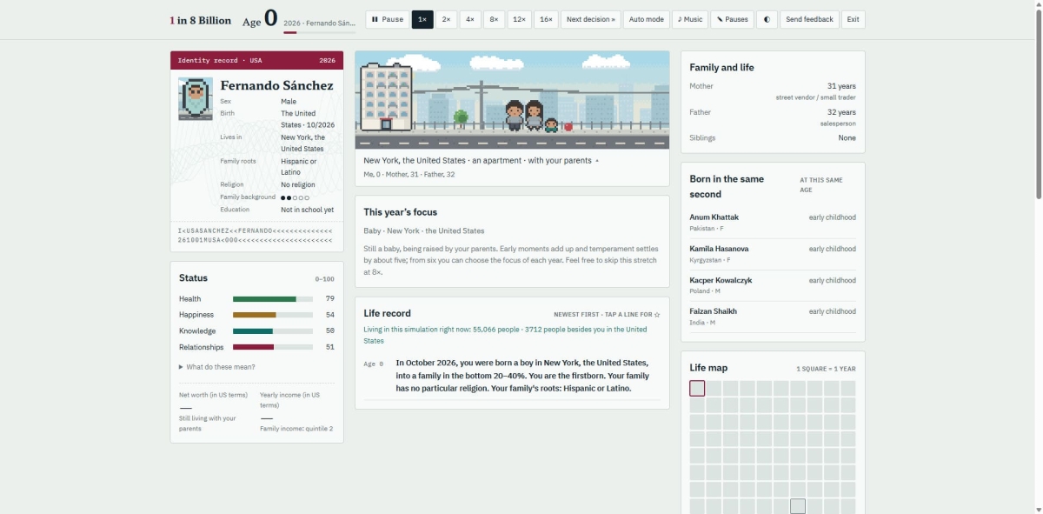Screen dimensions: 1043x514
Task: Open the Send feedback form
Action: [810, 19]
